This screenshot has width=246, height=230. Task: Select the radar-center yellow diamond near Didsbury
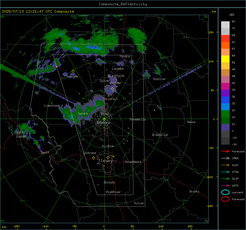104,119
